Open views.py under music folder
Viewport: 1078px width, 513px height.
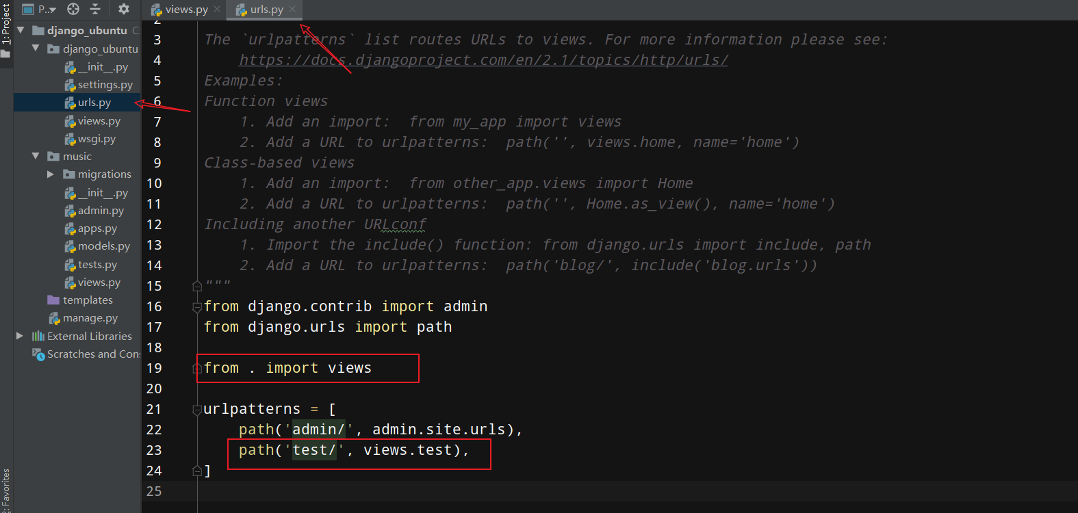[x=99, y=282]
